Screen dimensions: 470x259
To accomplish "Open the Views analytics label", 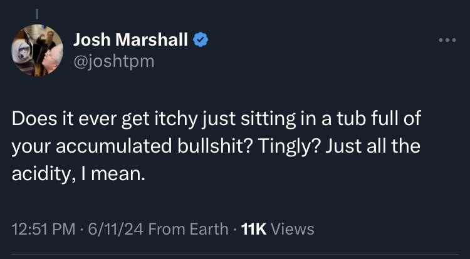I will [x=294, y=229].
